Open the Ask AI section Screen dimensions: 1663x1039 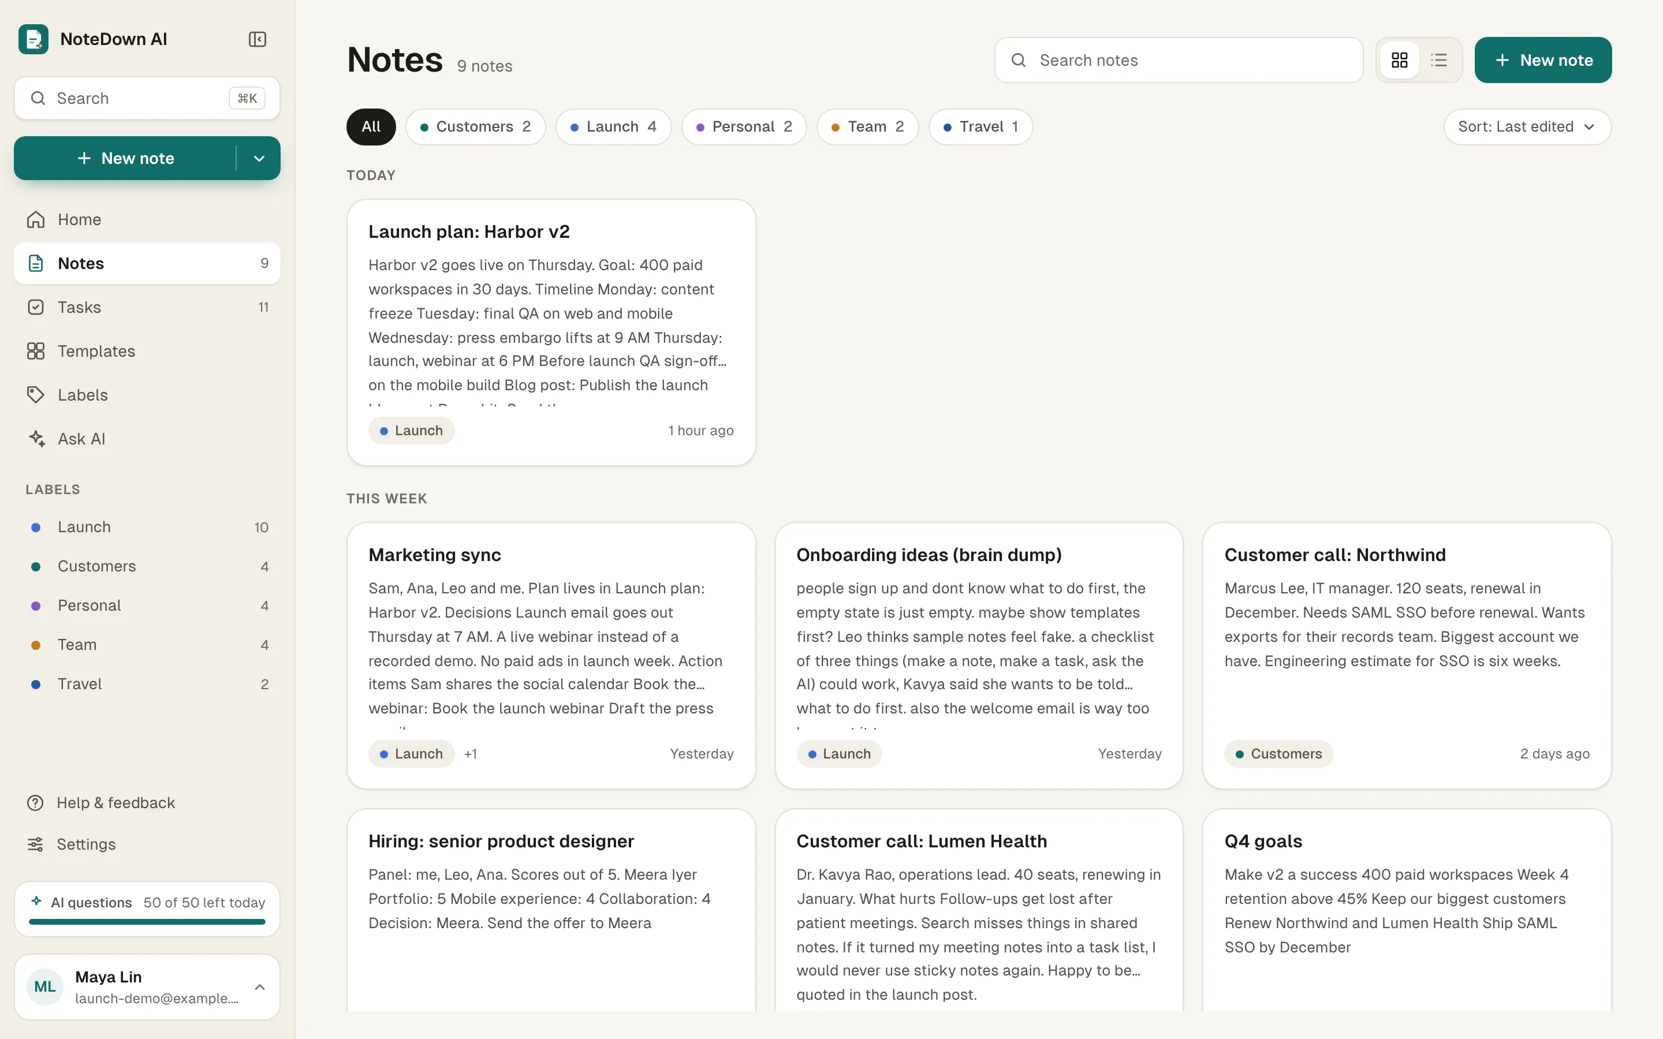(x=147, y=439)
